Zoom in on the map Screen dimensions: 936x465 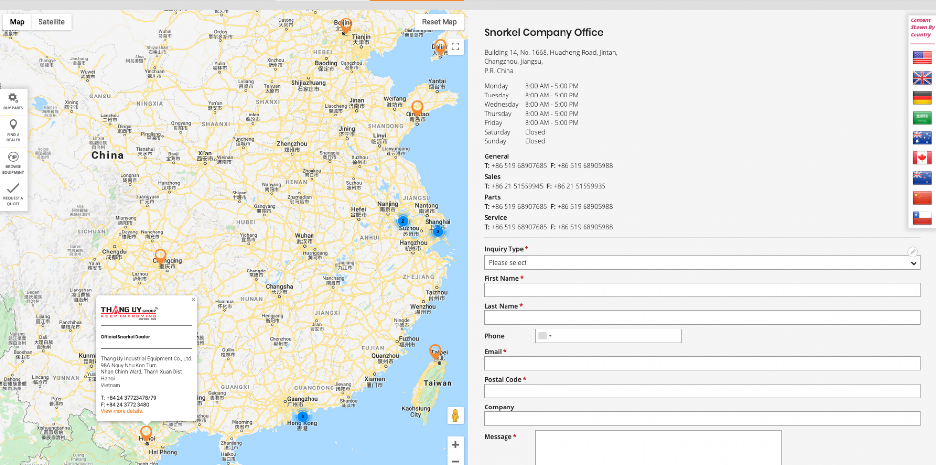pyautogui.click(x=455, y=445)
